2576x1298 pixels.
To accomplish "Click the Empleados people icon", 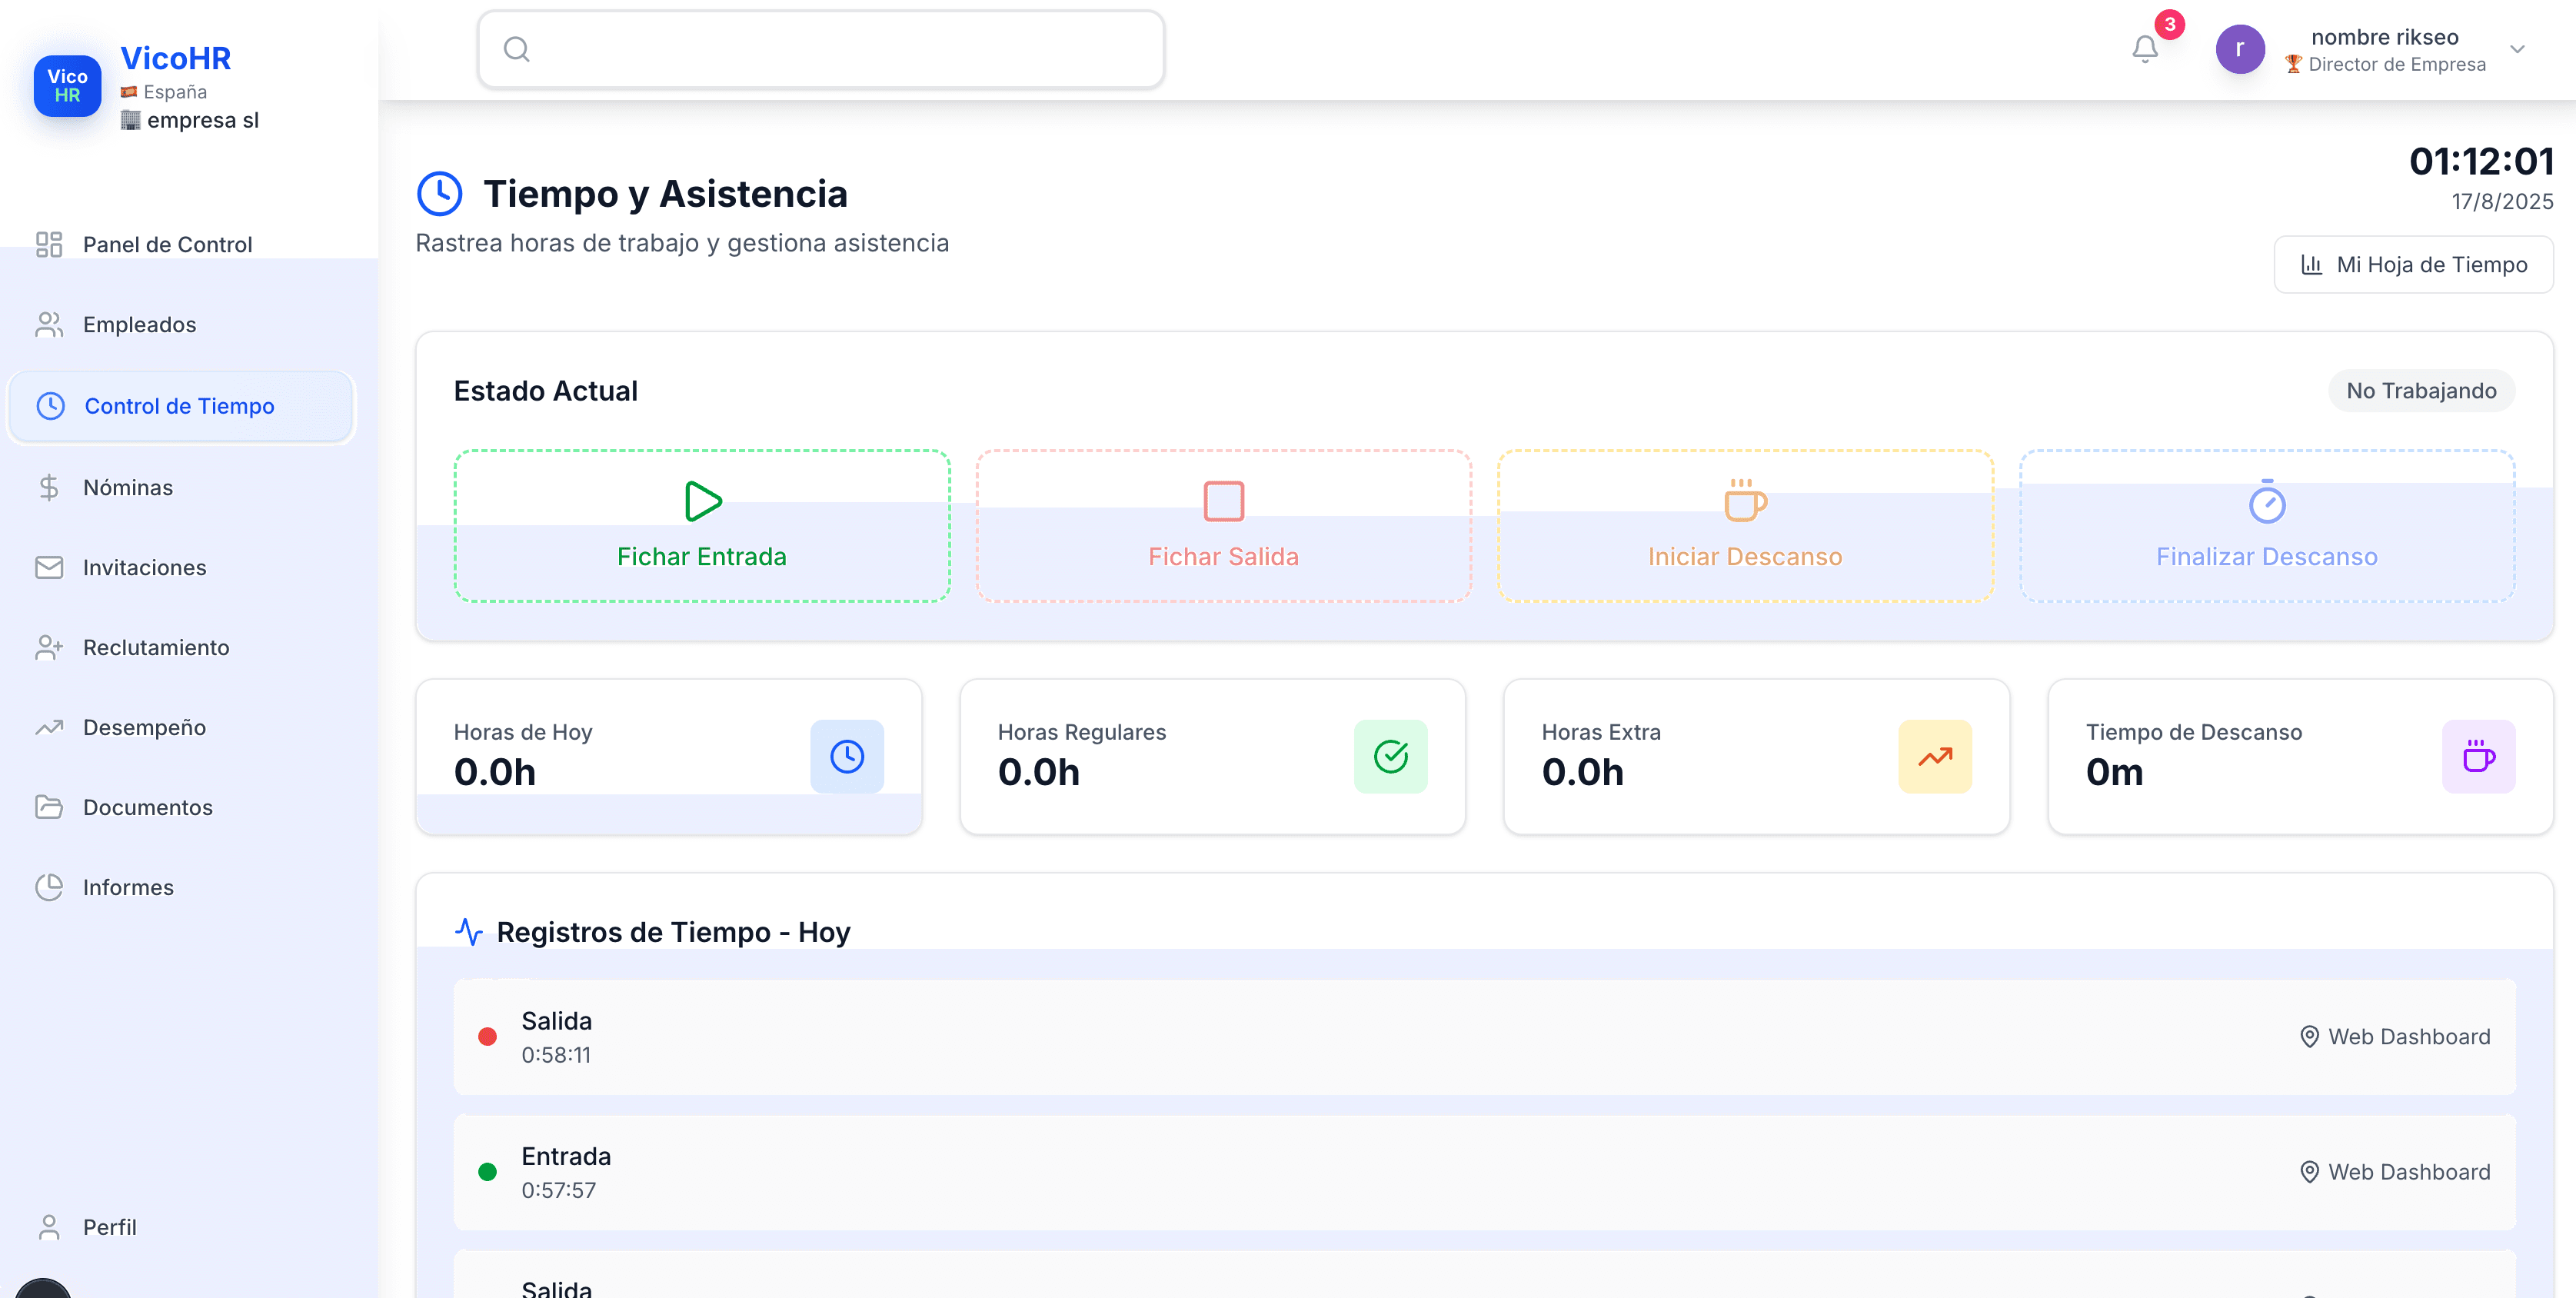I will 49,324.
